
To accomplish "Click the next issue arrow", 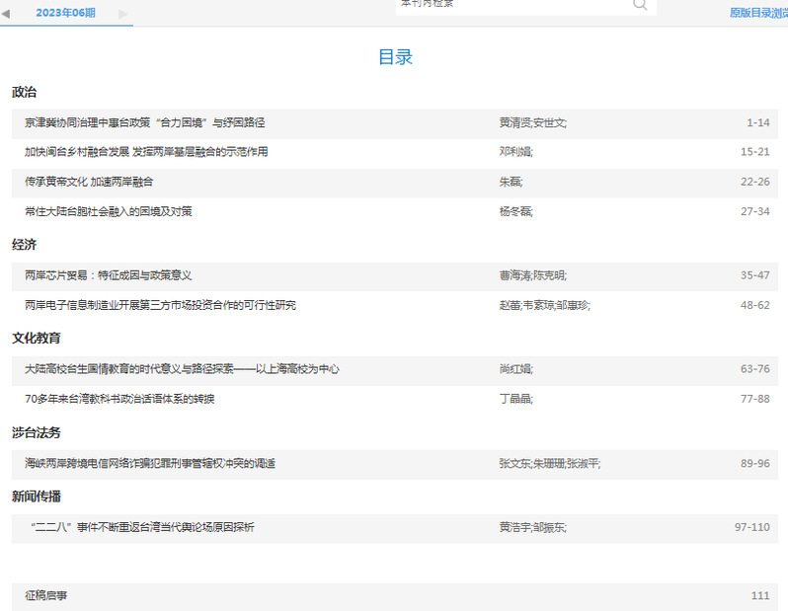I will [x=122, y=13].
